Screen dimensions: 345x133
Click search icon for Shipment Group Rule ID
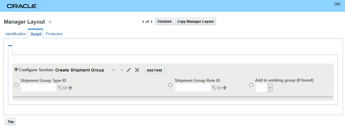214,88
